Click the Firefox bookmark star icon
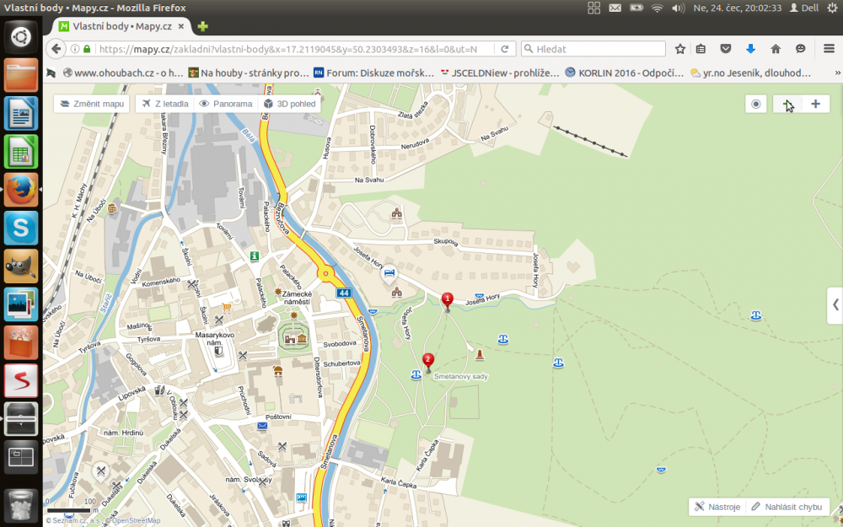This screenshot has height=527, width=843. 679,49
